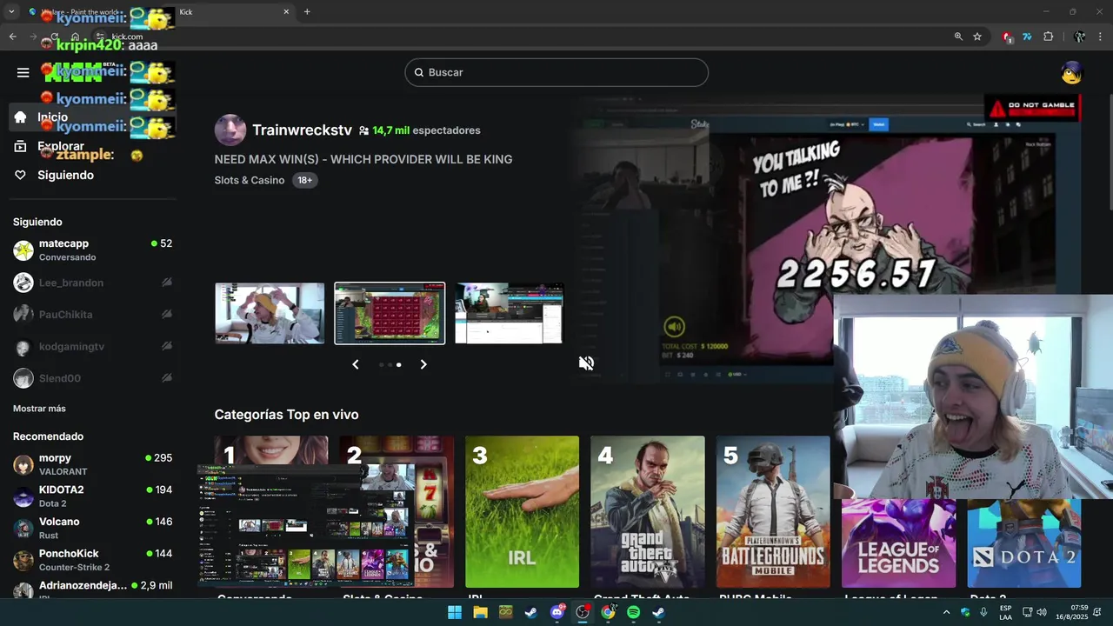The image size is (1113, 626).
Task: Open the Slots & Casino category link
Action: 250,180
